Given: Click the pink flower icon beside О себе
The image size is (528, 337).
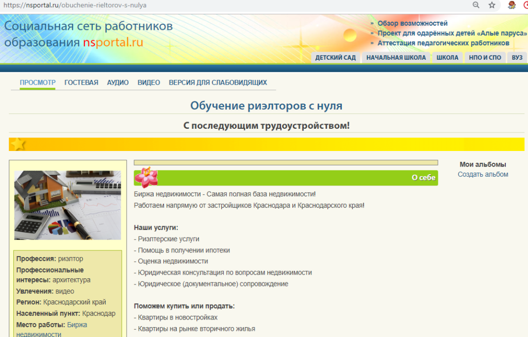Looking at the screenshot, I should (x=146, y=177).
